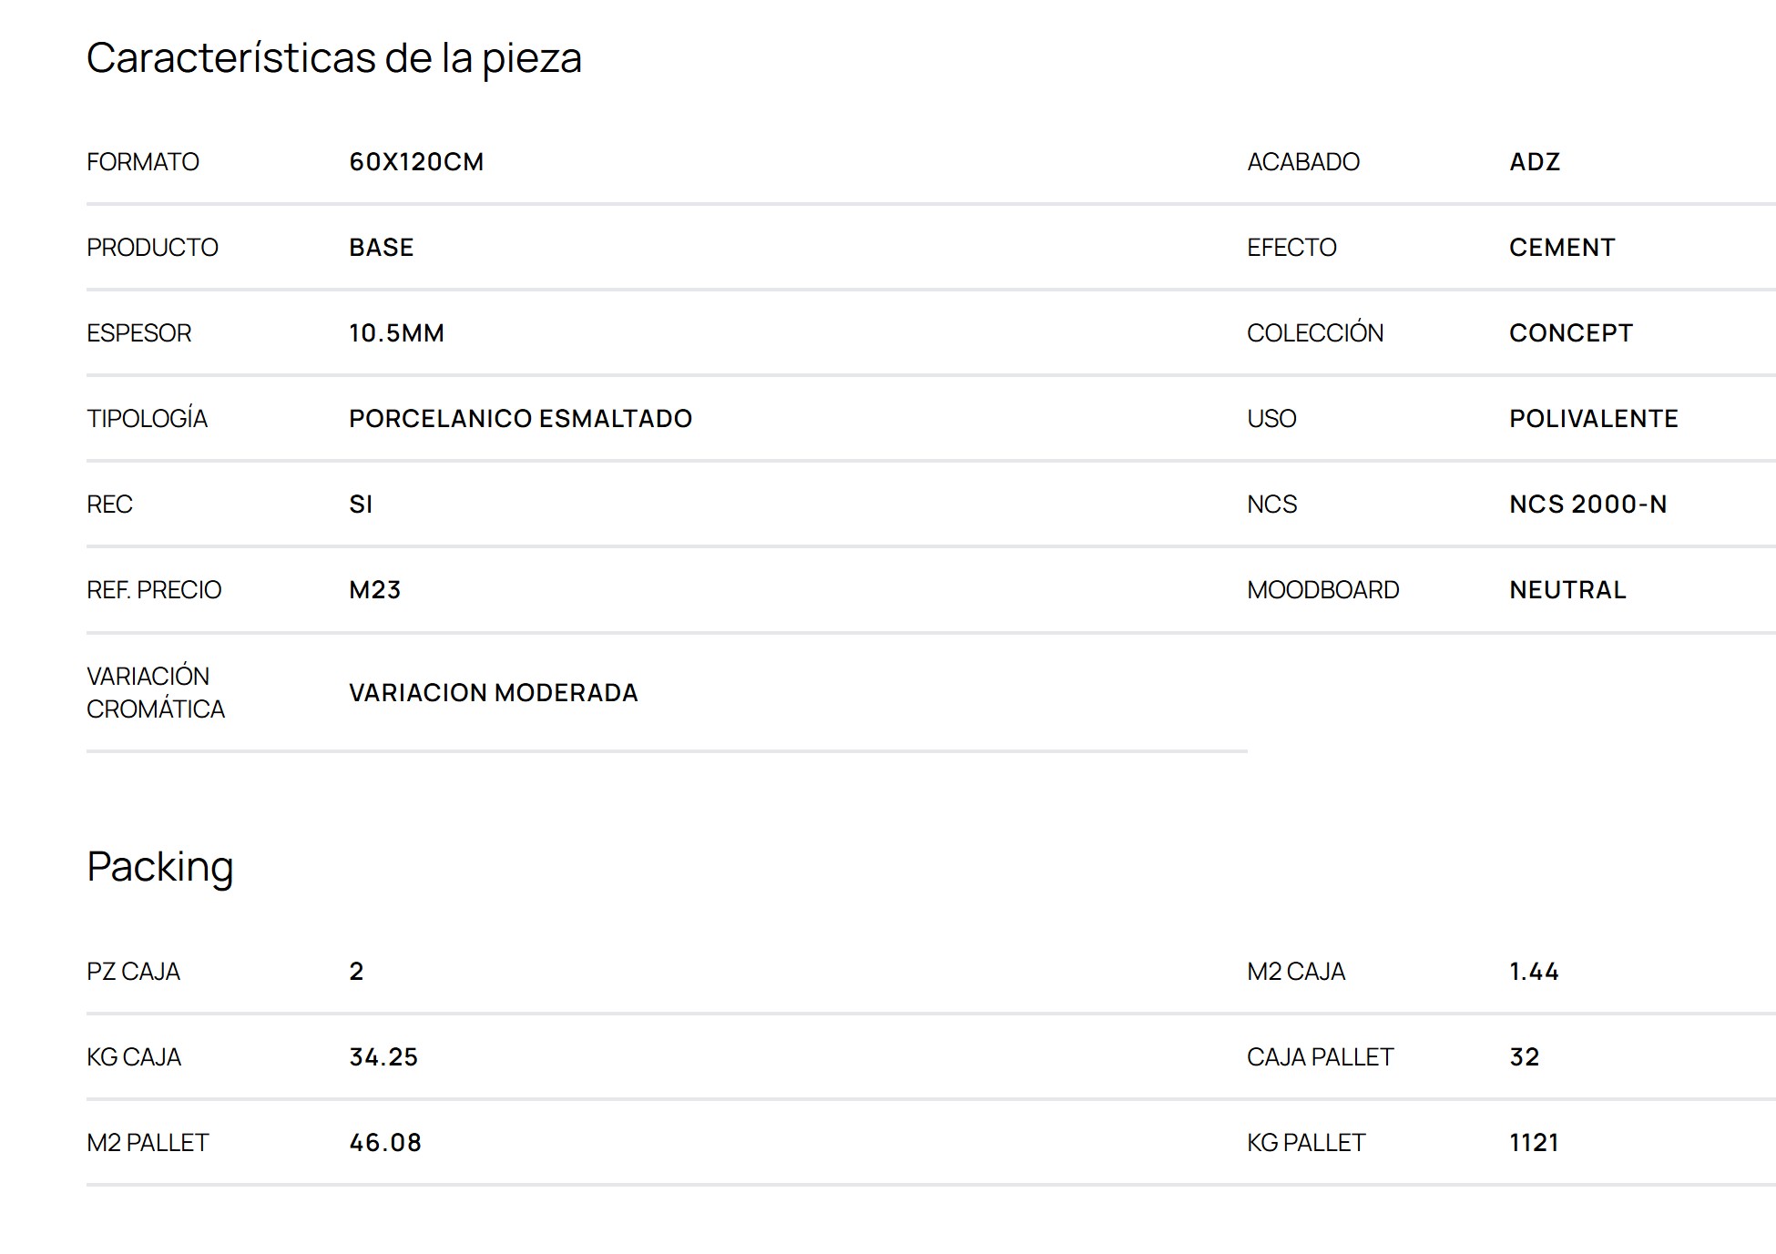Viewport: 1776px width, 1254px height.
Task: Click the 32 CAJA PALLET value
Action: [1524, 1057]
